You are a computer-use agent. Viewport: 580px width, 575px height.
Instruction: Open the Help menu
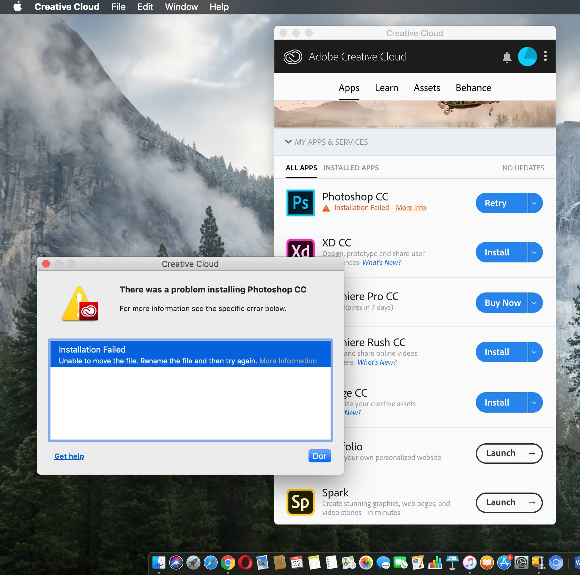point(219,7)
